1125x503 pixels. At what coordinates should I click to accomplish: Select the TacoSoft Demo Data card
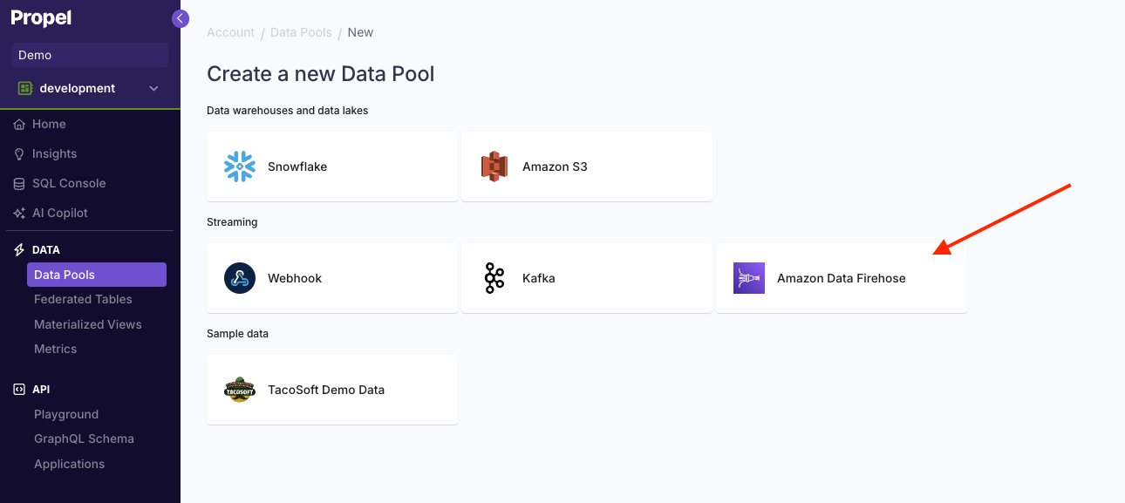pos(331,389)
